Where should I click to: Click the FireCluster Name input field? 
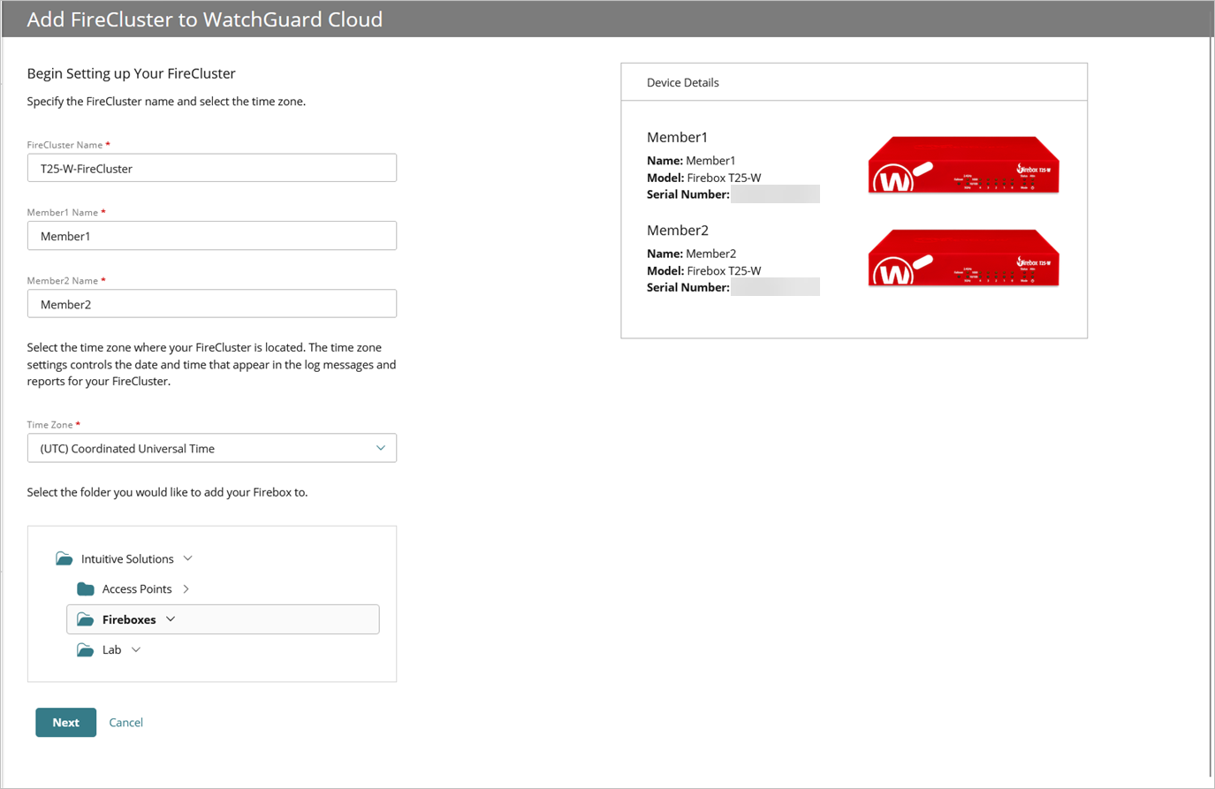(211, 168)
